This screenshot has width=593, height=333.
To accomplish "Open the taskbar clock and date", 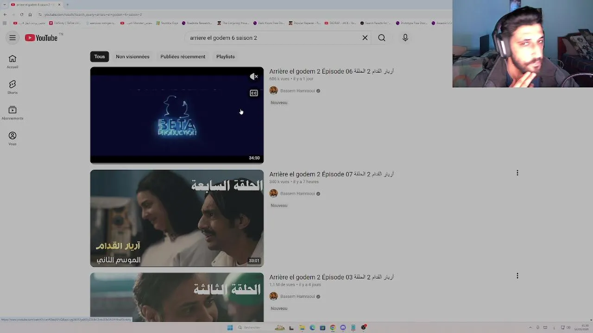I will (582, 327).
